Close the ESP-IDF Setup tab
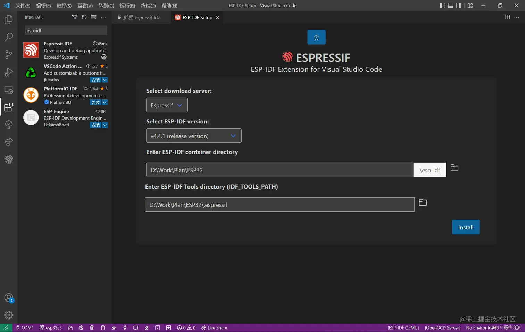The height and width of the screenshot is (332, 525). click(217, 17)
